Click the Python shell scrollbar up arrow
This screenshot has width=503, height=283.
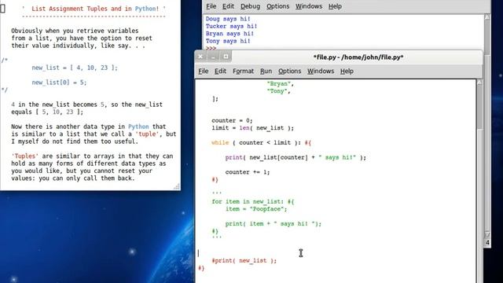coord(487,17)
